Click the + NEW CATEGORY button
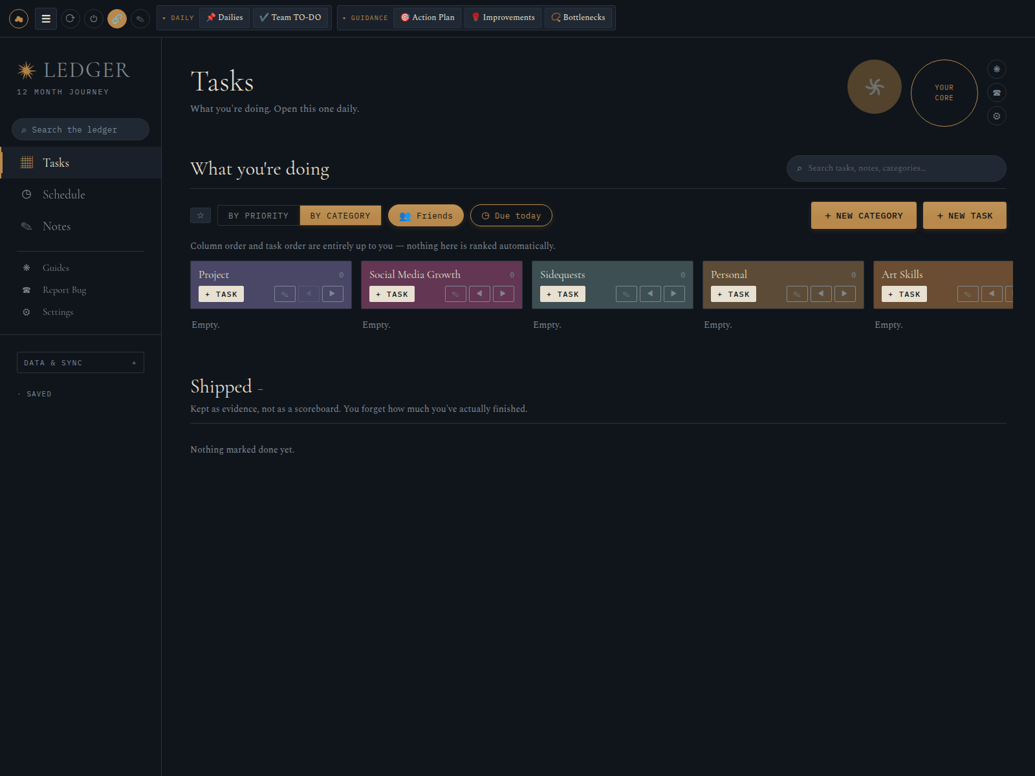The height and width of the screenshot is (776, 1035). (x=864, y=215)
